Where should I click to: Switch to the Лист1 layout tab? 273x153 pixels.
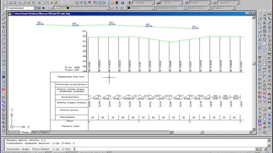35,132
